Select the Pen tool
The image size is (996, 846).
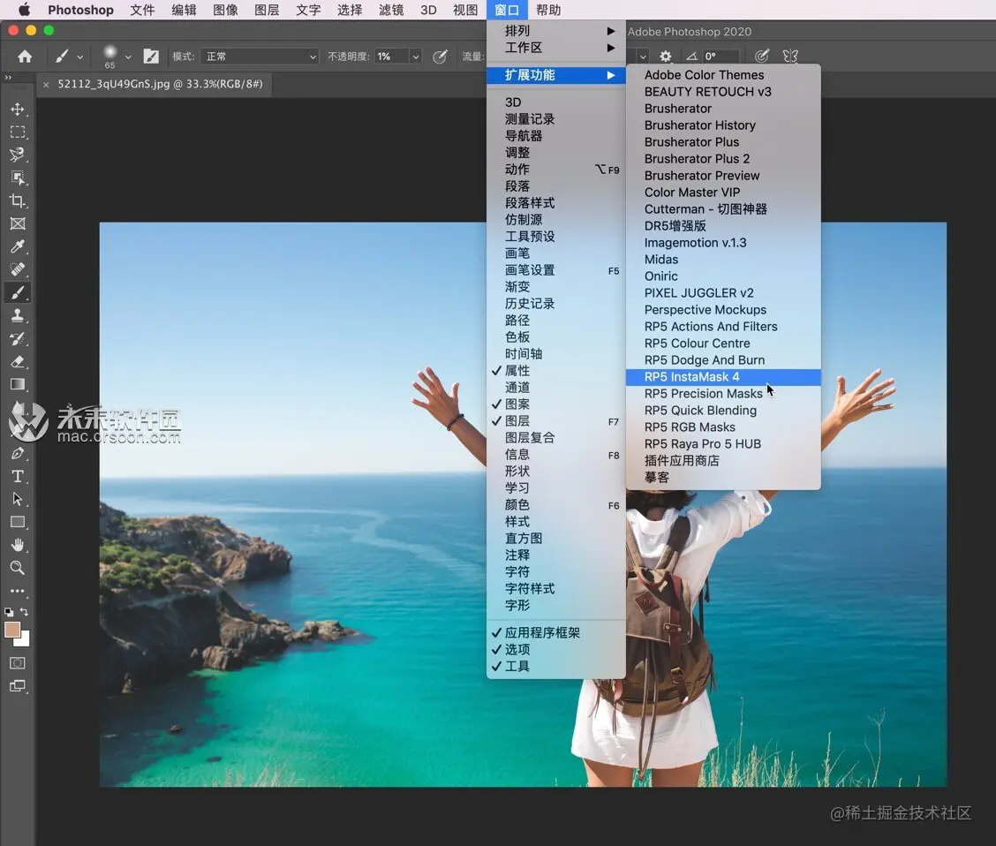[x=18, y=454]
